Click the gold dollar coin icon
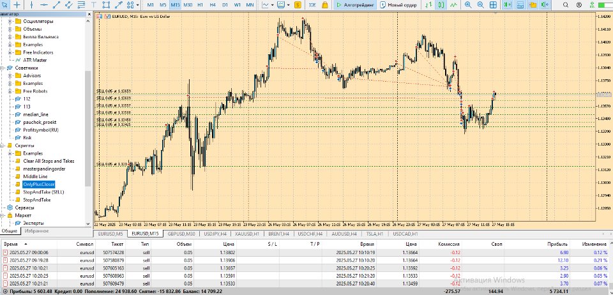This screenshot has width=613, height=295. pyautogui.click(x=298, y=4)
